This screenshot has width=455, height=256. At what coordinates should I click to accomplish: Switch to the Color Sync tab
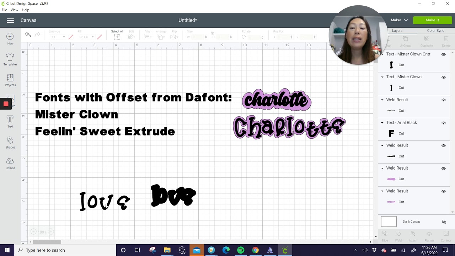point(435,31)
